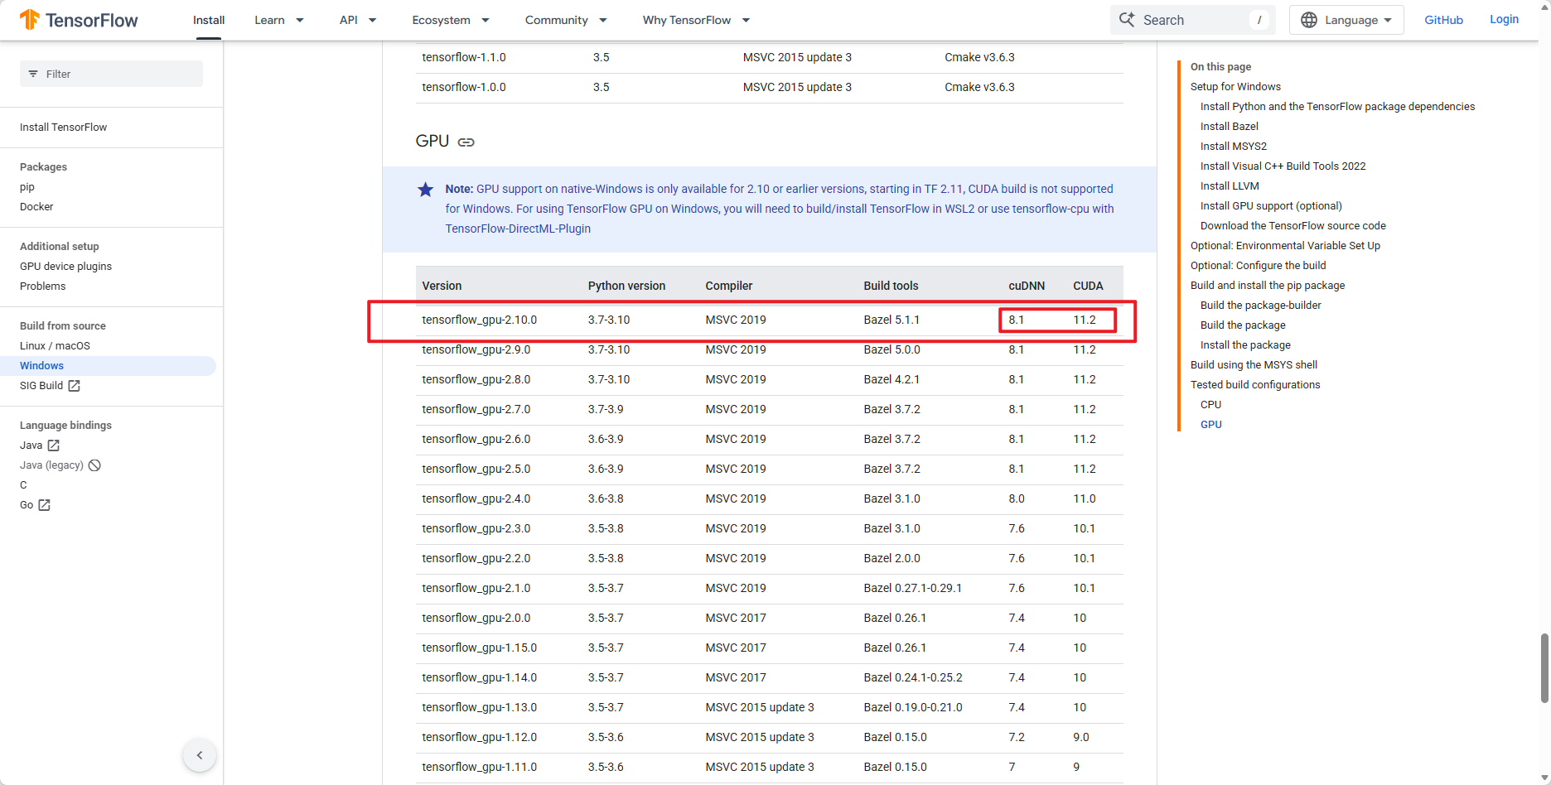This screenshot has height=785, width=1551.
Task: Click the page vertical scrollbar thumb
Action: point(1544,668)
